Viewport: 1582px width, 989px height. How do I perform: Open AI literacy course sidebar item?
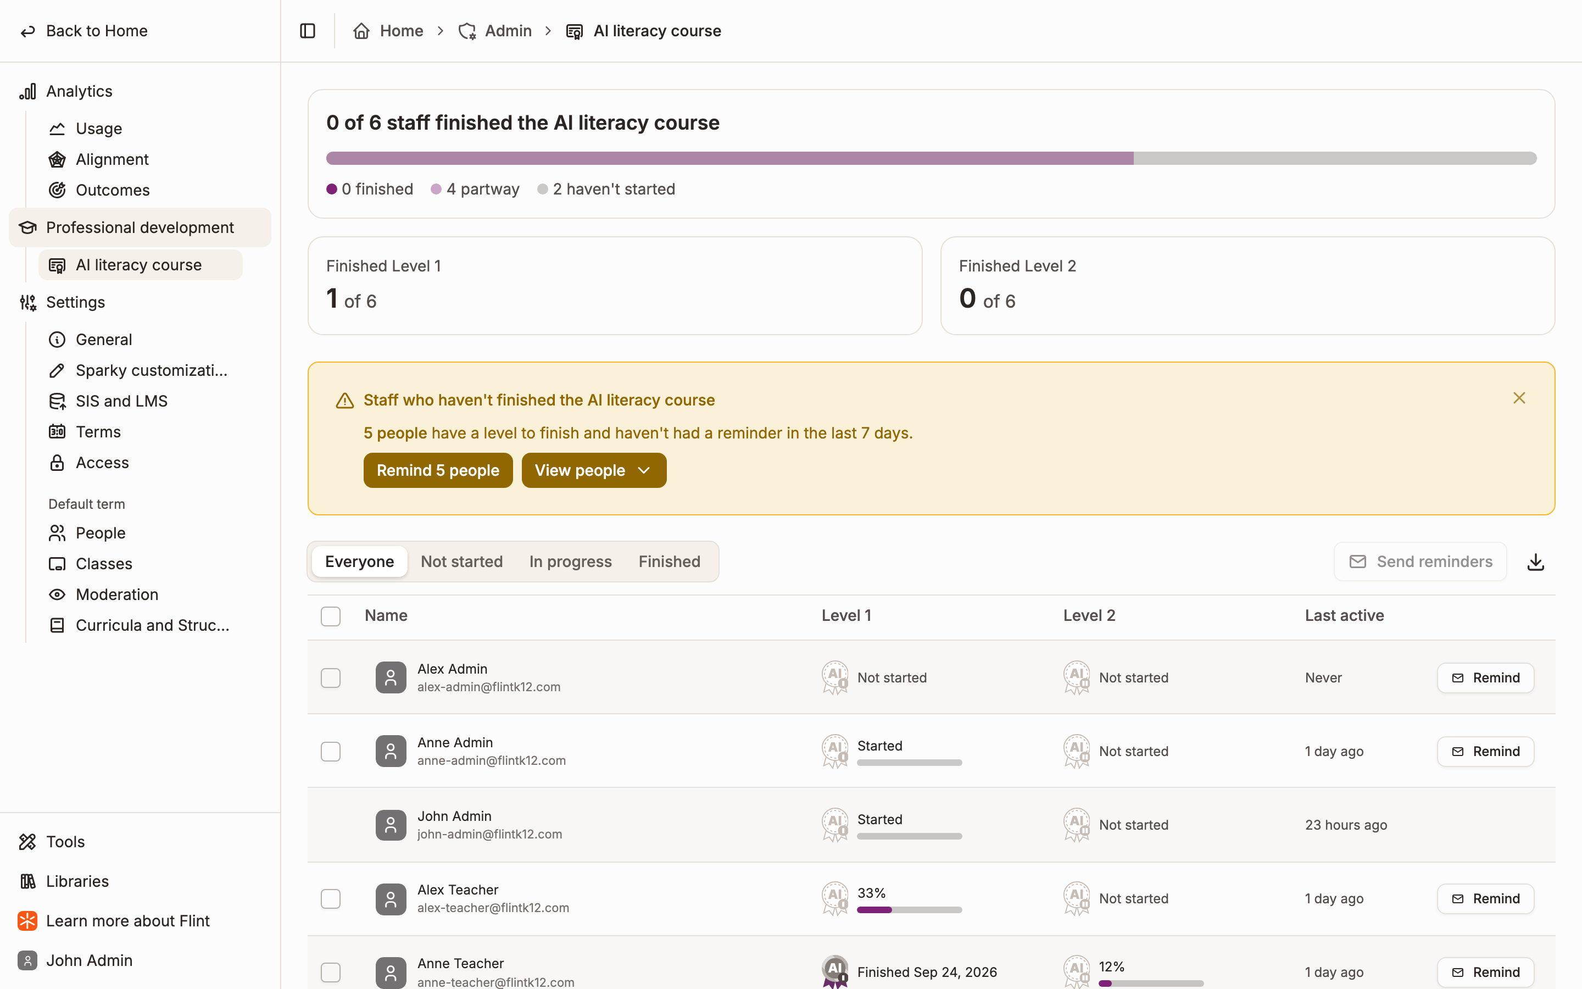click(x=141, y=265)
